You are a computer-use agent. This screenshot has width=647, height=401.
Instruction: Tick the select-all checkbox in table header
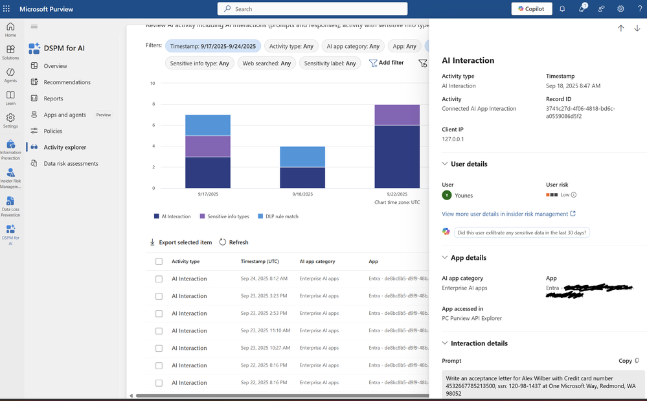(x=159, y=261)
